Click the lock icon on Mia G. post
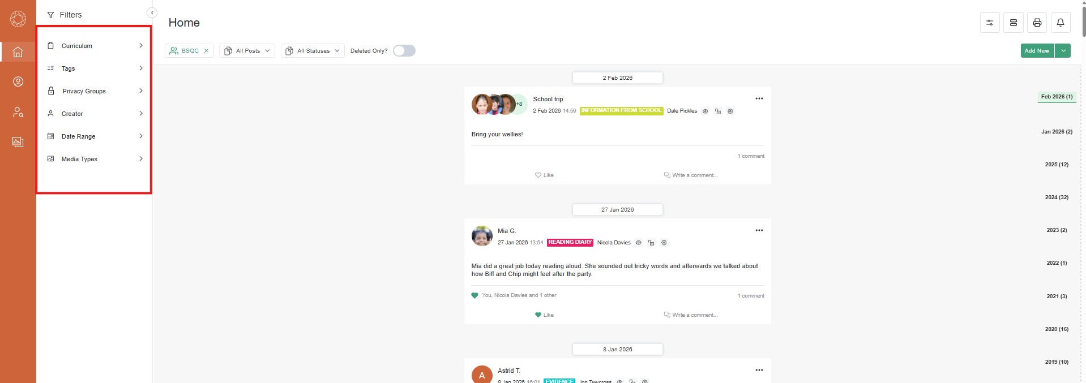 [651, 243]
